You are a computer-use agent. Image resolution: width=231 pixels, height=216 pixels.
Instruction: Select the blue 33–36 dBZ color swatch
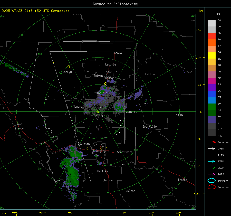pos(211,94)
